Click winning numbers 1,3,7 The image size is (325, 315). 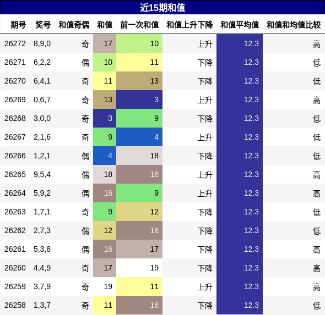pos(42,305)
